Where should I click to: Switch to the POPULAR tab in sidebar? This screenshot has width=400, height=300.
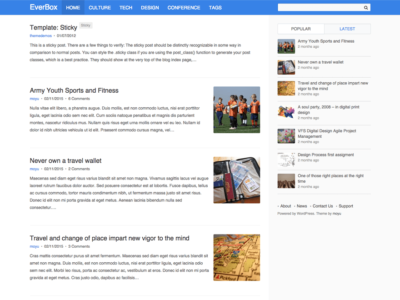(300, 28)
